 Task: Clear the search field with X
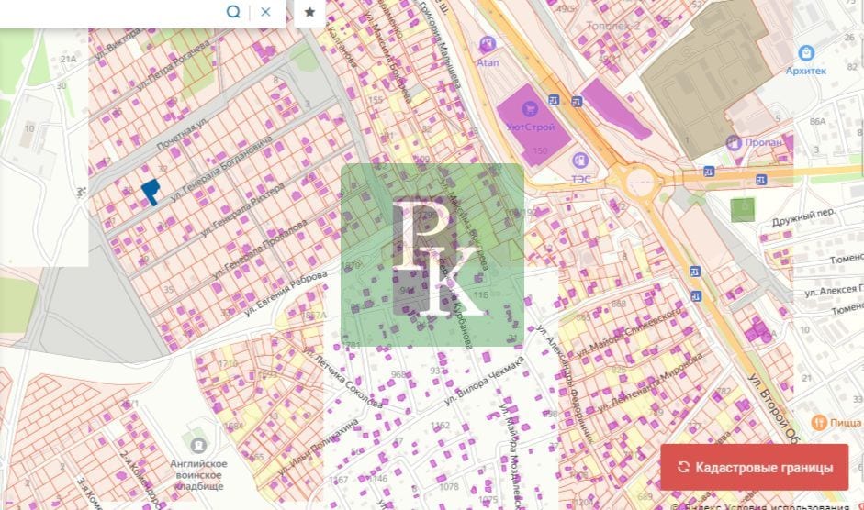265,12
